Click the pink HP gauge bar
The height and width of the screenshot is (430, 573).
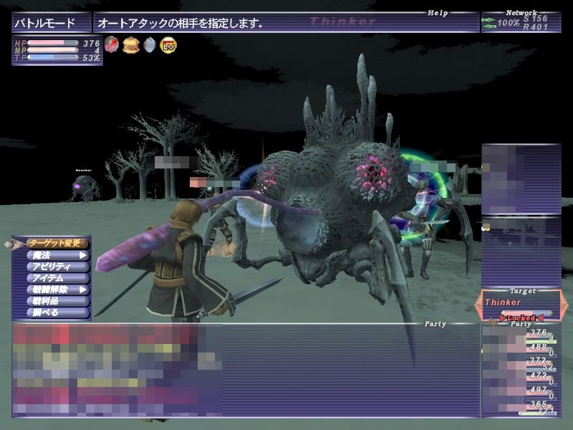[53, 43]
